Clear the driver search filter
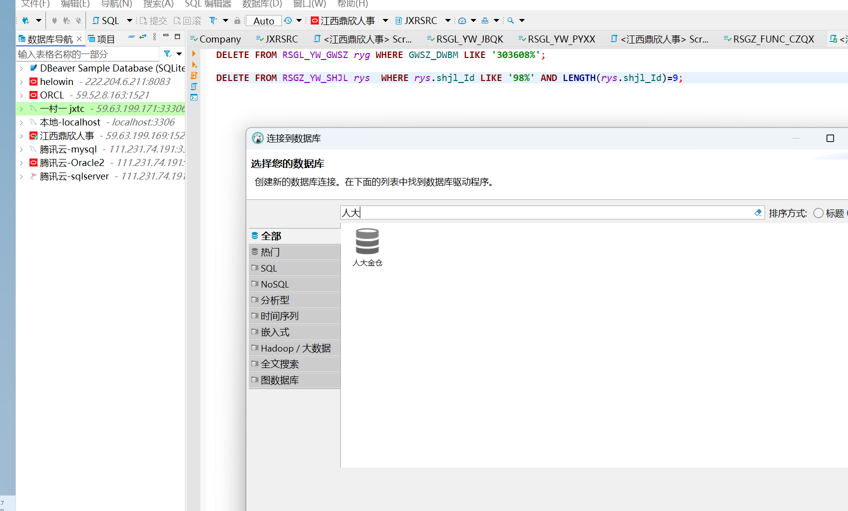The image size is (848, 511). (759, 212)
